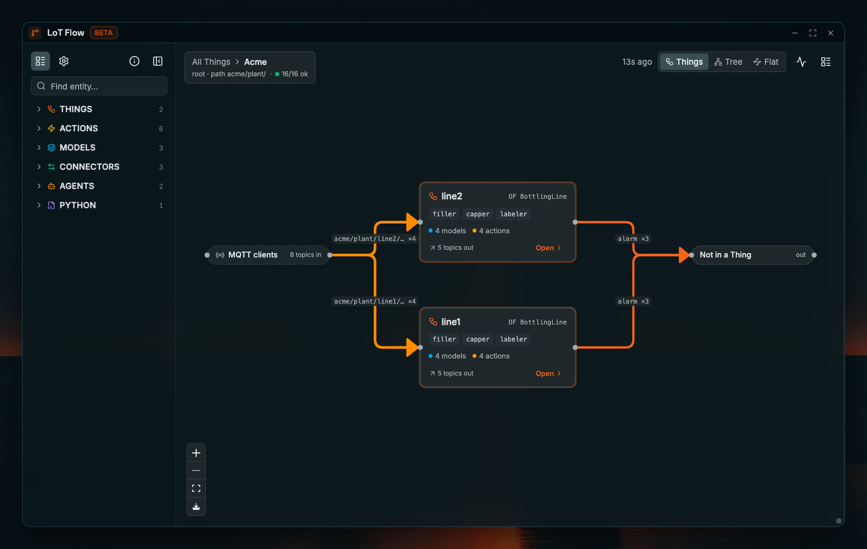
Task: Click the acme/plant/line1 edge label
Action: (375, 301)
